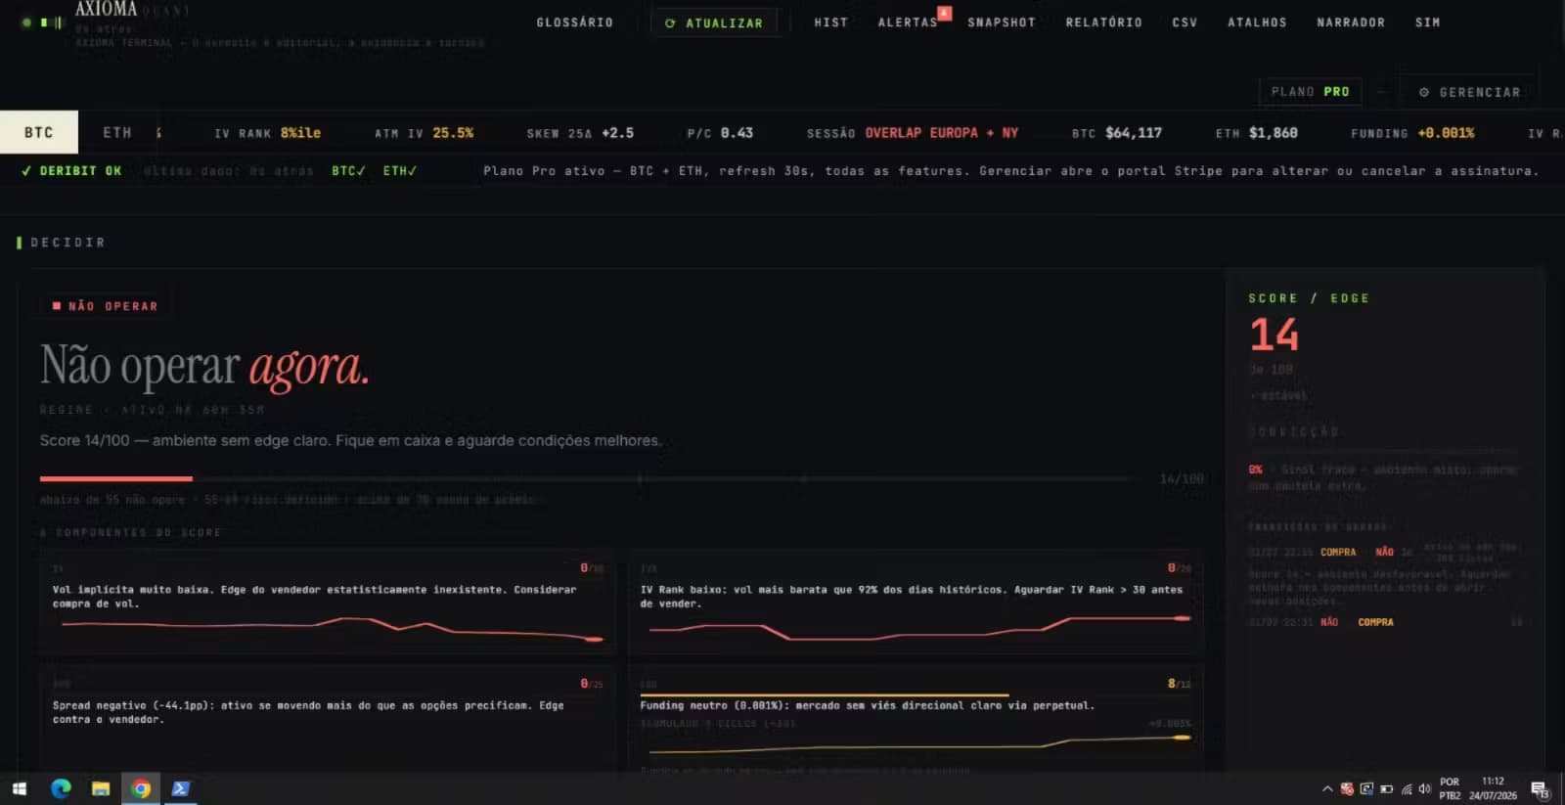Click the SIM item in top bar
The height and width of the screenshot is (805, 1565).
point(1427,22)
